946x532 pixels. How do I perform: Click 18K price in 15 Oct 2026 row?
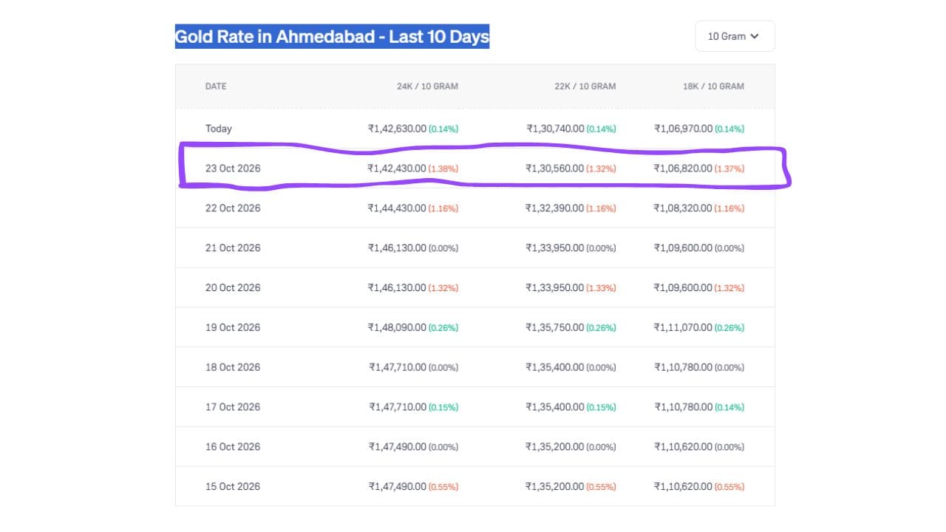(x=683, y=487)
